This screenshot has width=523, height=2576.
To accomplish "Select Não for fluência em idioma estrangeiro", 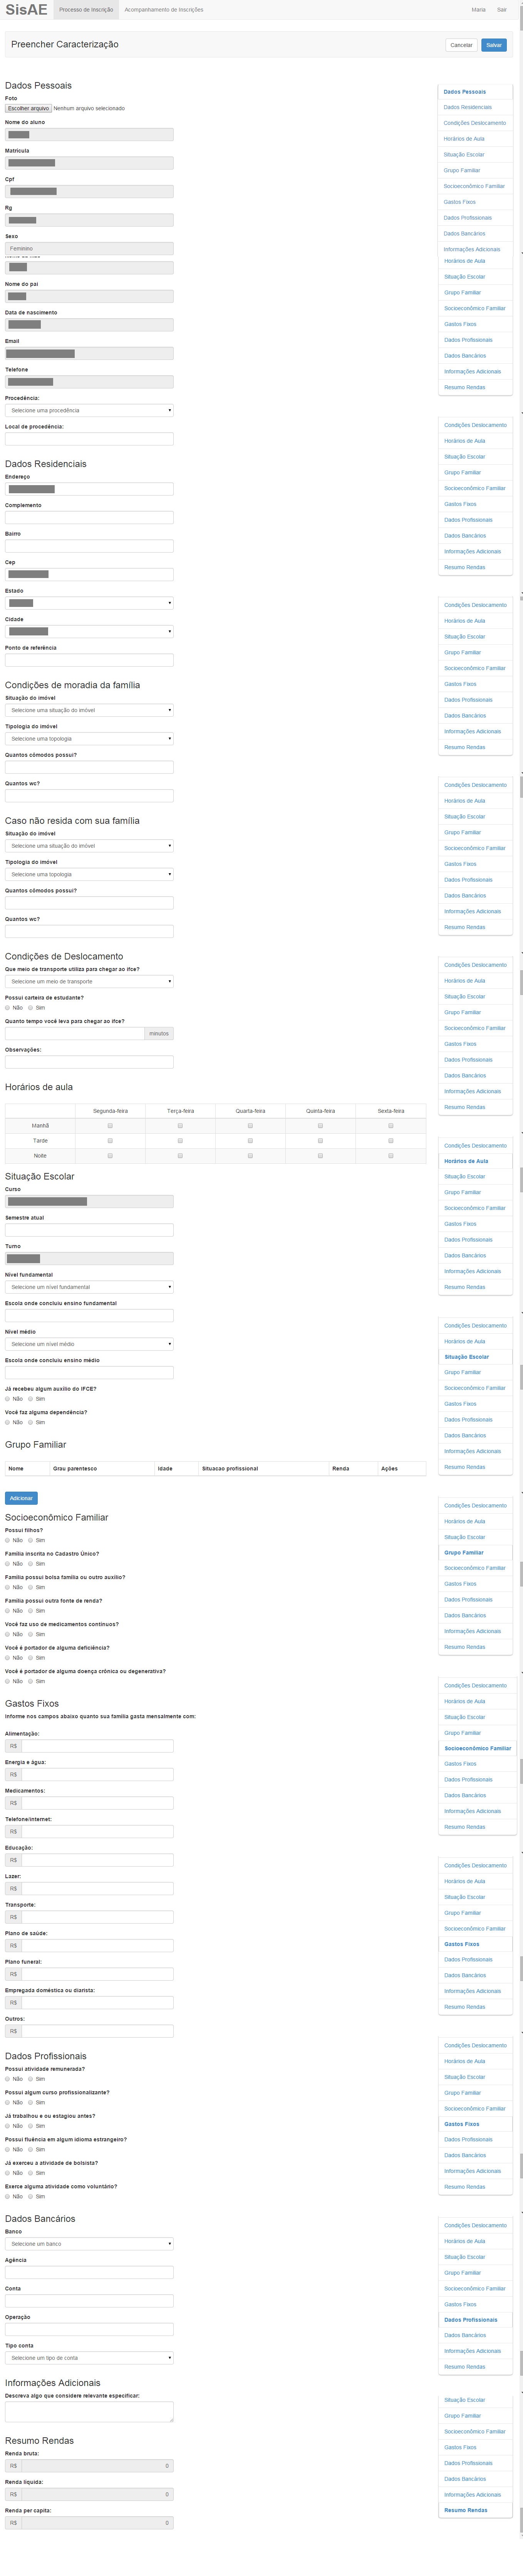I will pos(8,2149).
